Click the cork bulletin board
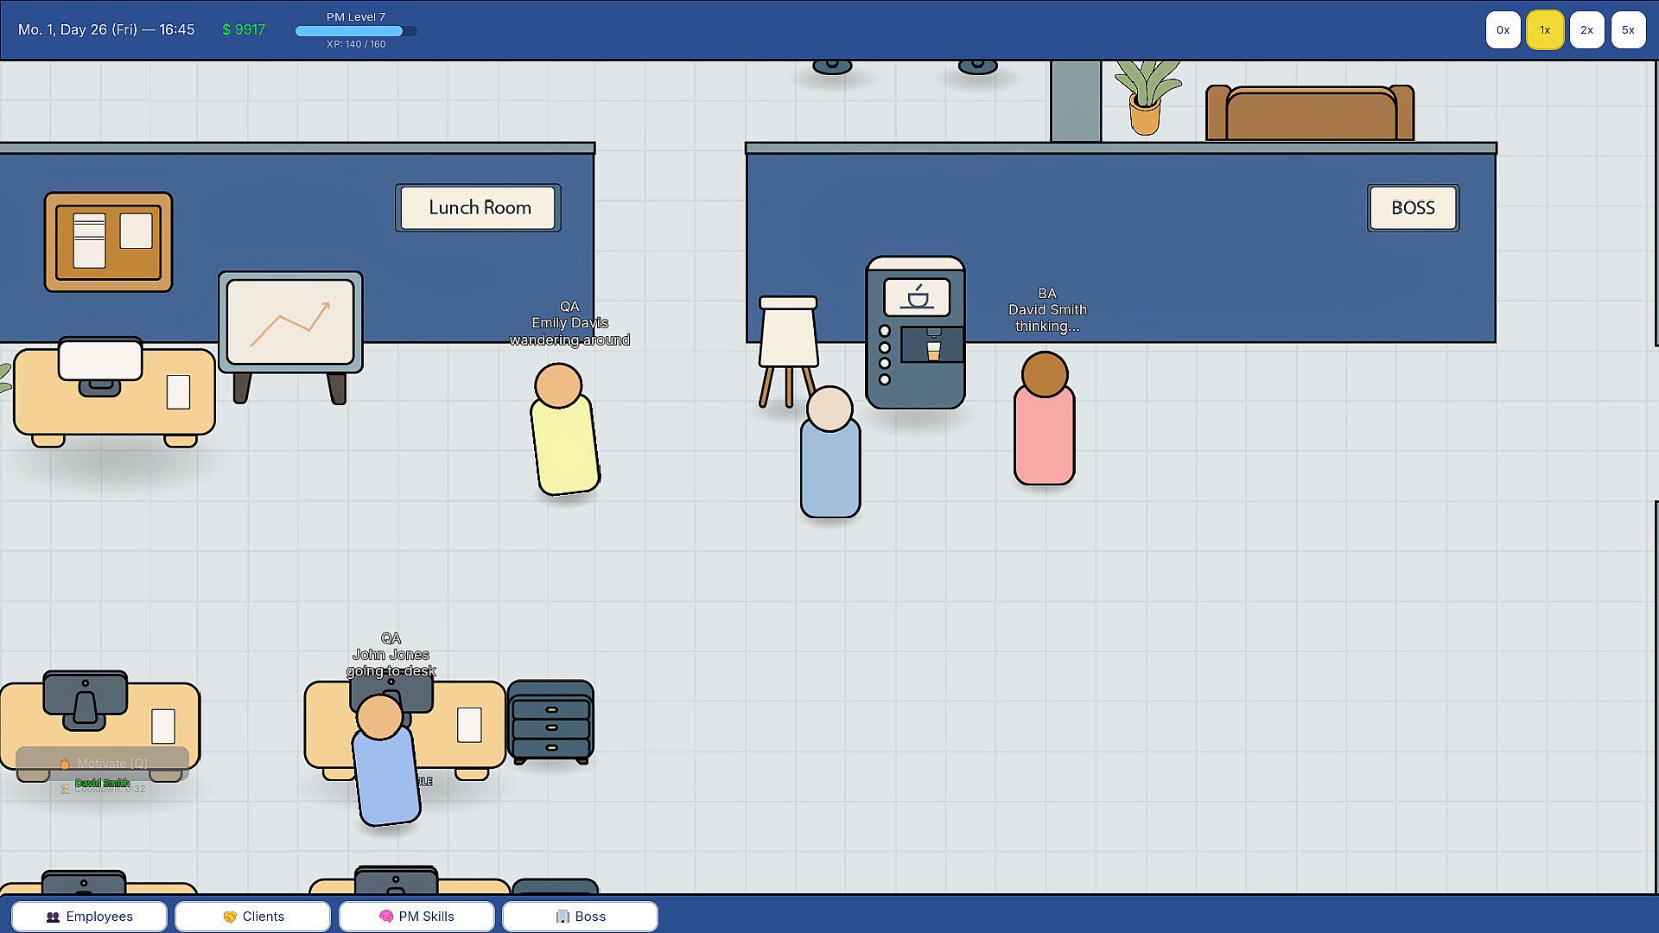The image size is (1659, 933). tap(108, 242)
